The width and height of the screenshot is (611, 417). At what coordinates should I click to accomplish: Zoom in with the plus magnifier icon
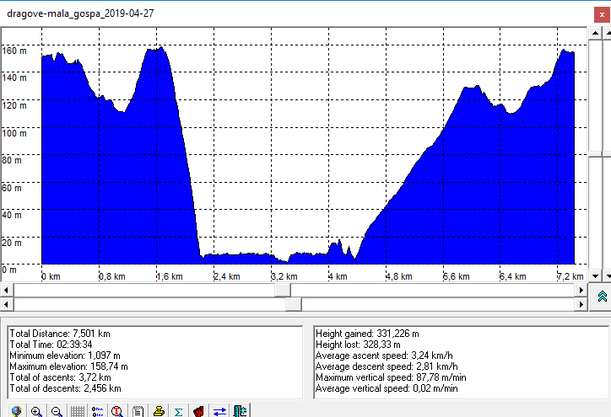click(x=36, y=411)
